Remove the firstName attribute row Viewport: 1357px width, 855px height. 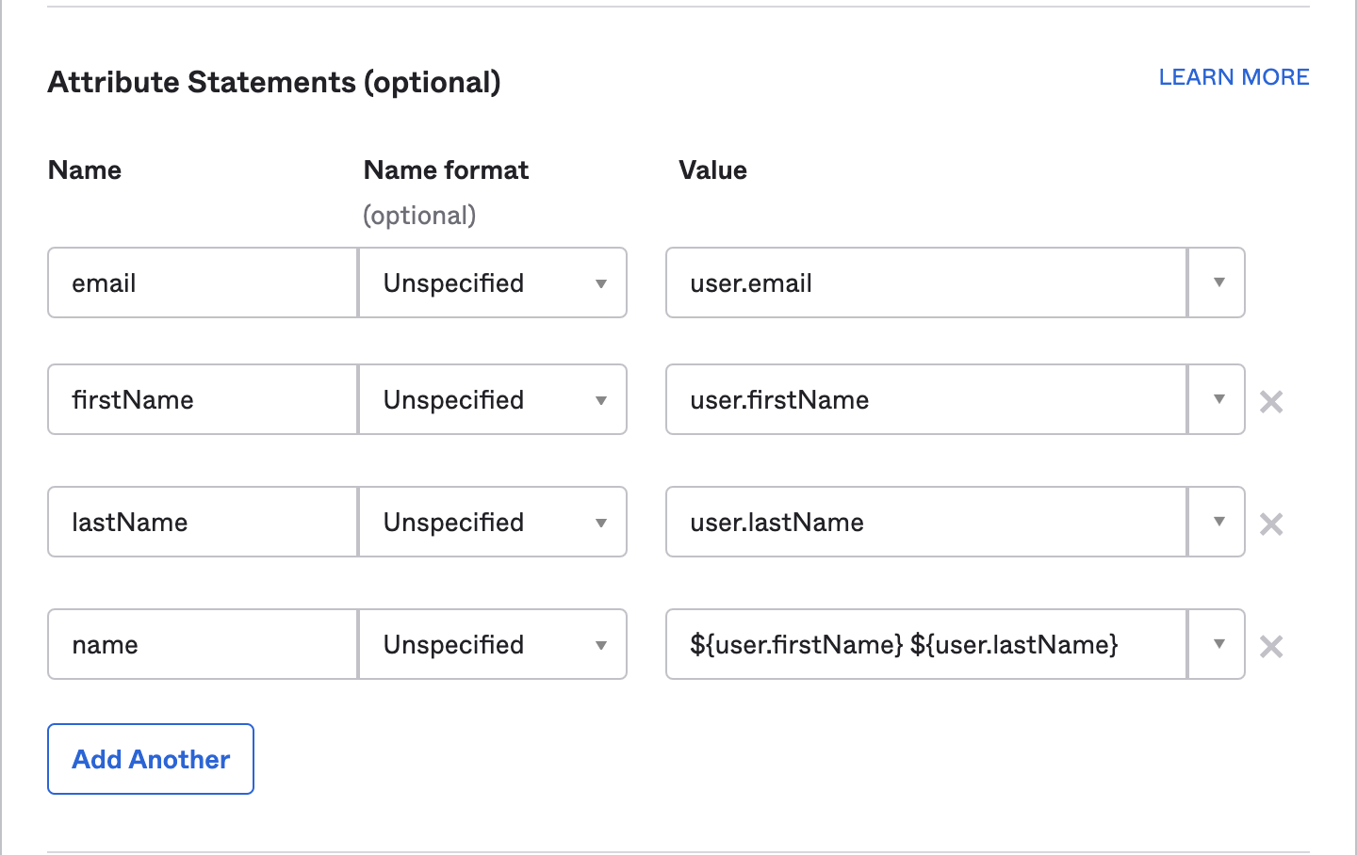coord(1271,402)
